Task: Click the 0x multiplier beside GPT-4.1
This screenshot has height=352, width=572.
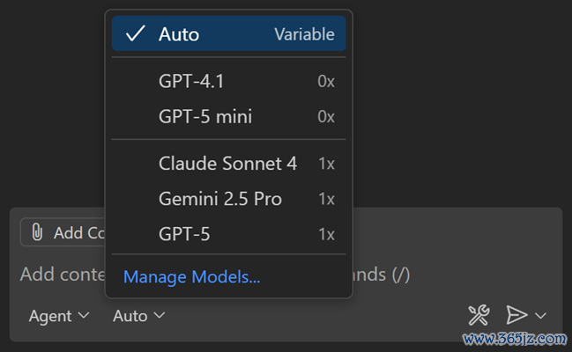Action: (326, 82)
